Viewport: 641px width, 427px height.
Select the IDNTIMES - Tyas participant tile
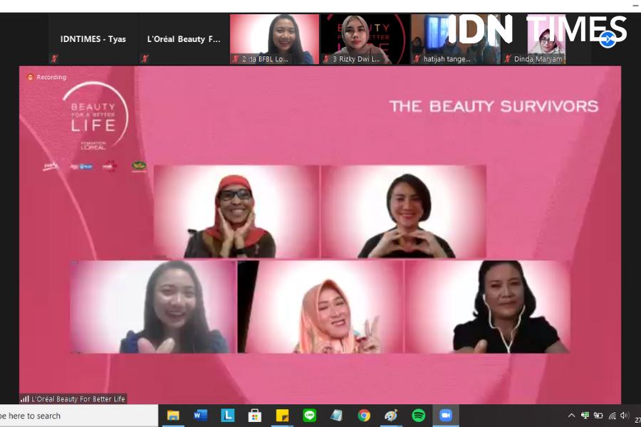pos(93,39)
